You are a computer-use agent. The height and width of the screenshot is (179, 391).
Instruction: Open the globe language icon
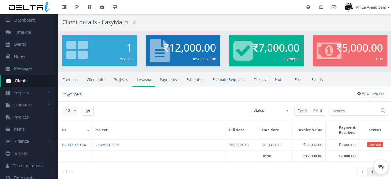pos(308,7)
